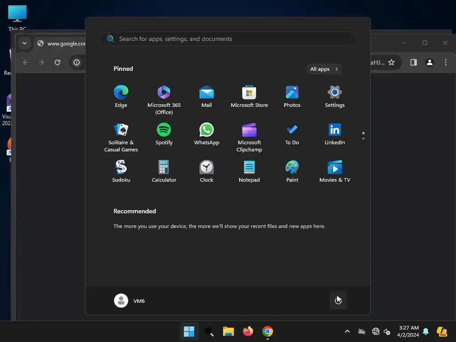Launch the Photos app

click(292, 97)
